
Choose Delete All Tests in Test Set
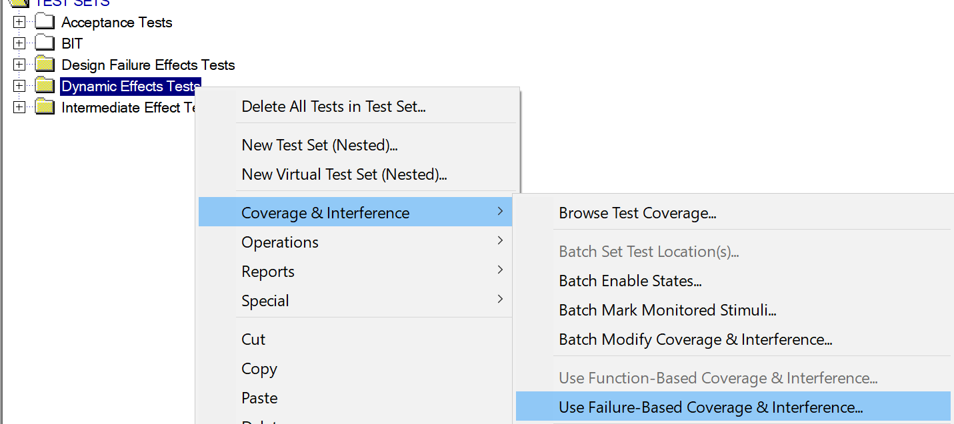pyautogui.click(x=333, y=106)
